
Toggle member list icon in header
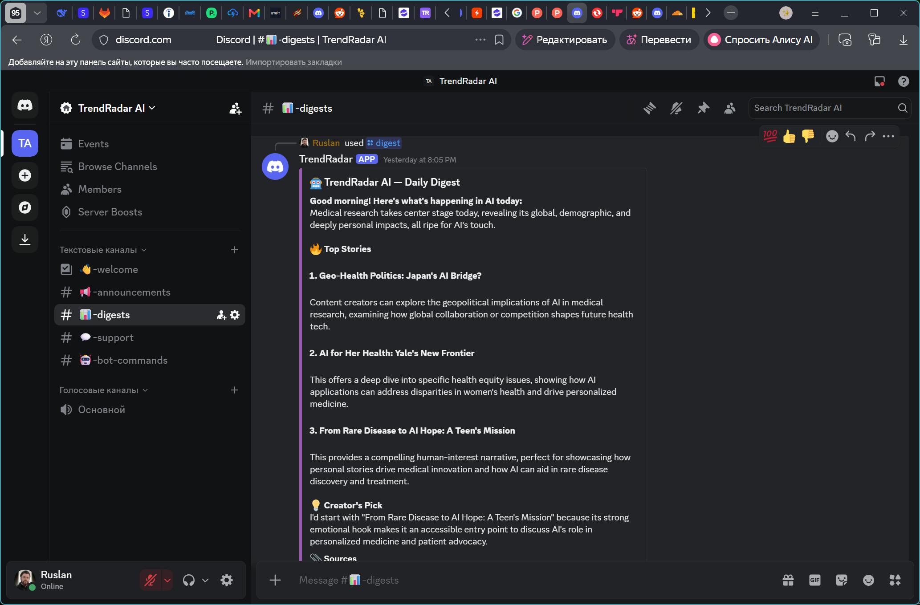tap(730, 108)
